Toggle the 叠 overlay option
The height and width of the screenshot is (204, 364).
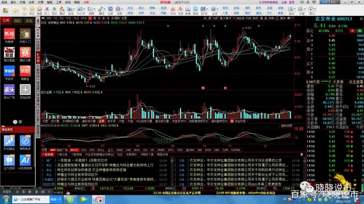coord(261,18)
